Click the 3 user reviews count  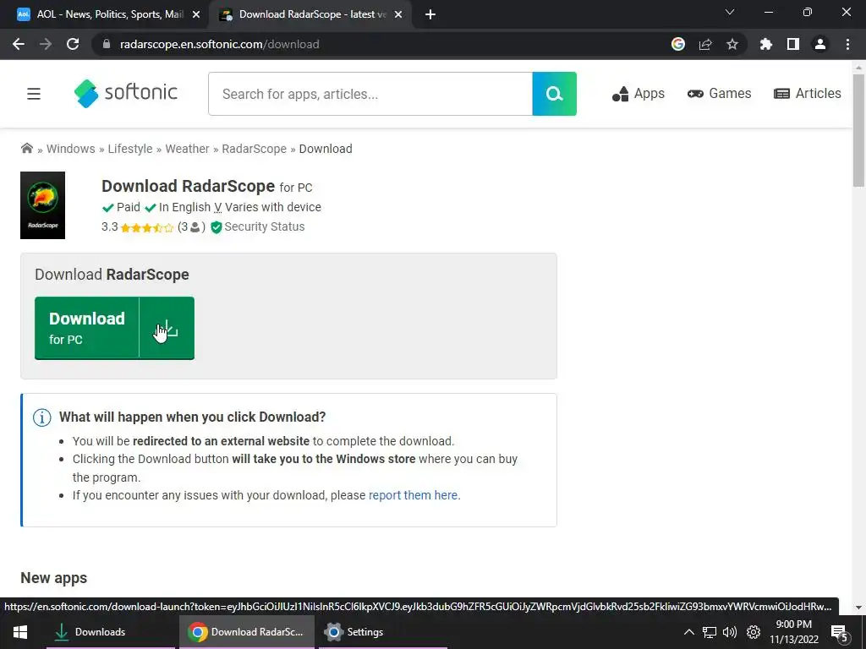click(x=191, y=226)
